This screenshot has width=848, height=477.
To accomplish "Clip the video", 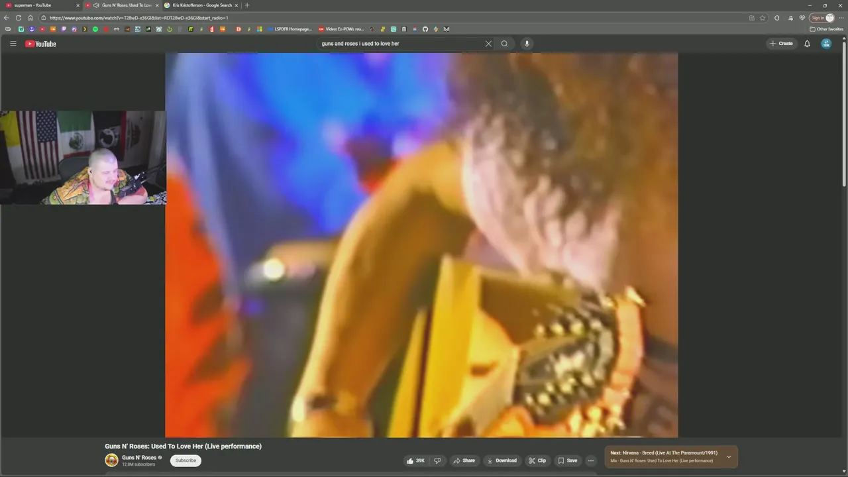I will [537, 460].
